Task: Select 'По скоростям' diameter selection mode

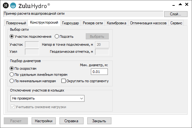Action: click(12, 68)
